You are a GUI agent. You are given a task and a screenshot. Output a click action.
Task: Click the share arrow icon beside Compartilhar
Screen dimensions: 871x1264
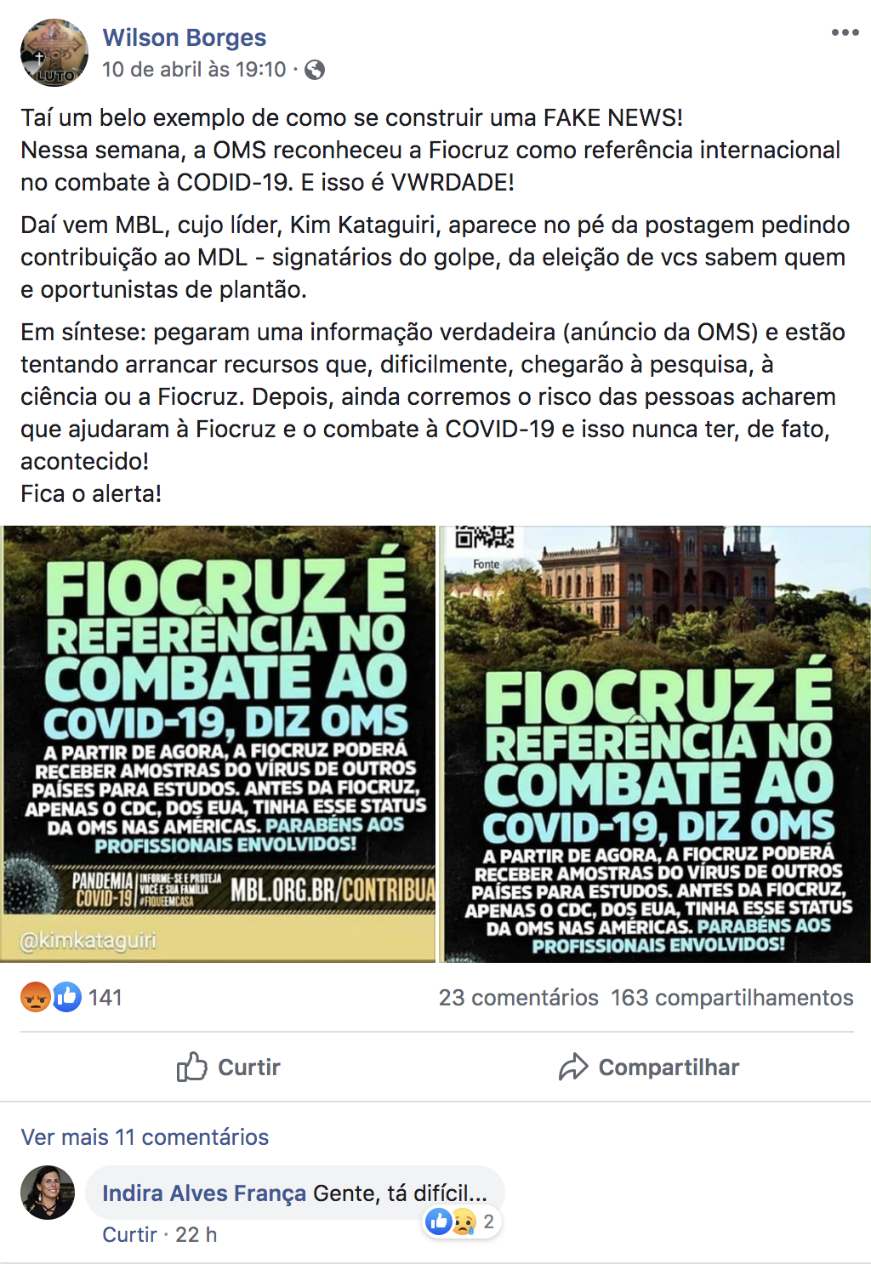pos(573,1067)
